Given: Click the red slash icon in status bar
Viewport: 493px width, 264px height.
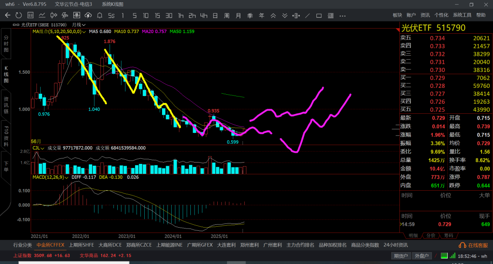Looking at the screenshot, I should click(x=436, y=256).
